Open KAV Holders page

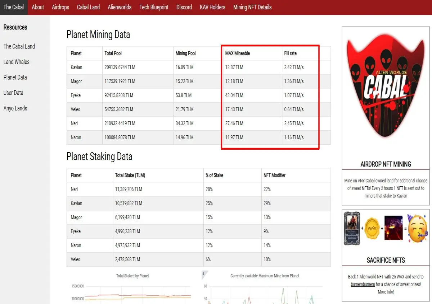(x=212, y=7)
